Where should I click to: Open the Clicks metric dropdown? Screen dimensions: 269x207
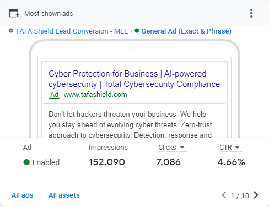[x=171, y=148]
